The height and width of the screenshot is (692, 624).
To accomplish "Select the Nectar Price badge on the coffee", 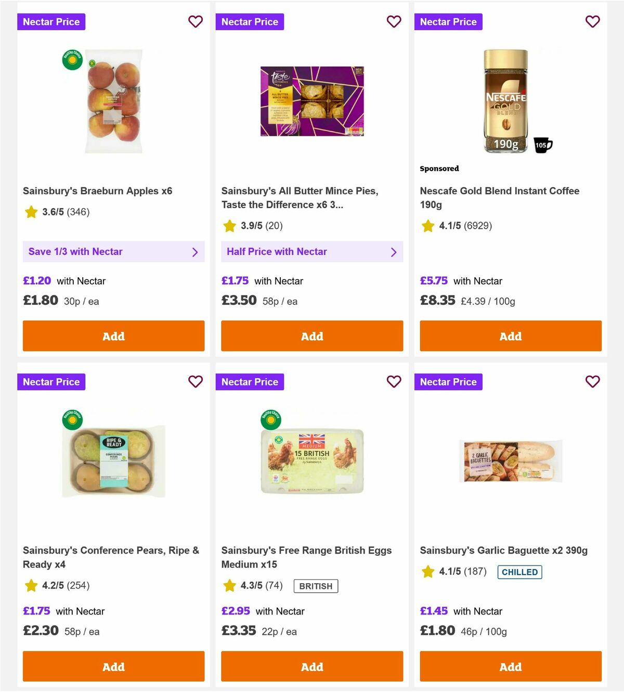I will (448, 22).
